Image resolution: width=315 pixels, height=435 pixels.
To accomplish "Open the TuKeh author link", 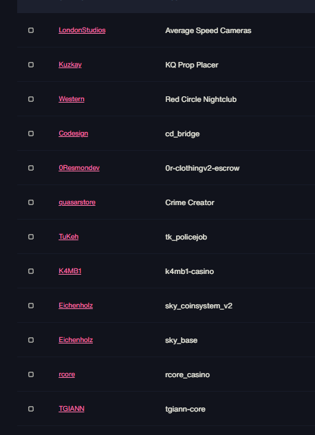I will pyautogui.click(x=69, y=236).
